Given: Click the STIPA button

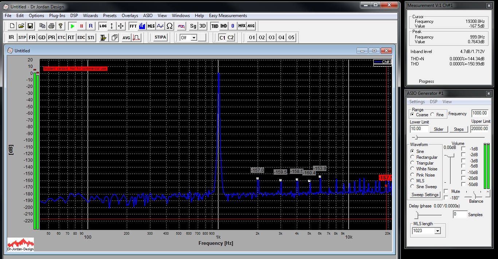Looking at the screenshot, I should click(x=160, y=37).
